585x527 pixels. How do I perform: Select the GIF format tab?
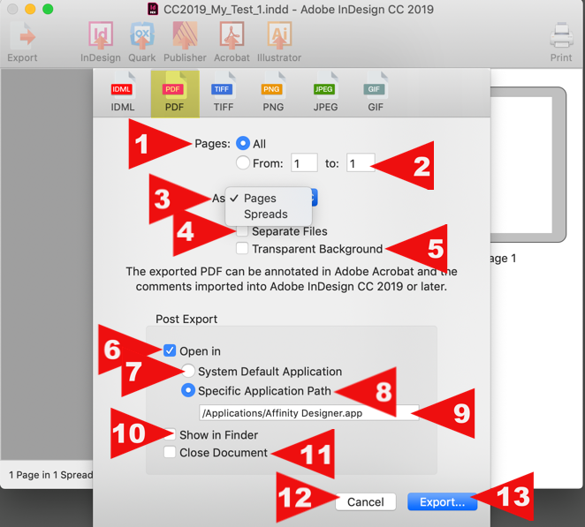[376, 94]
